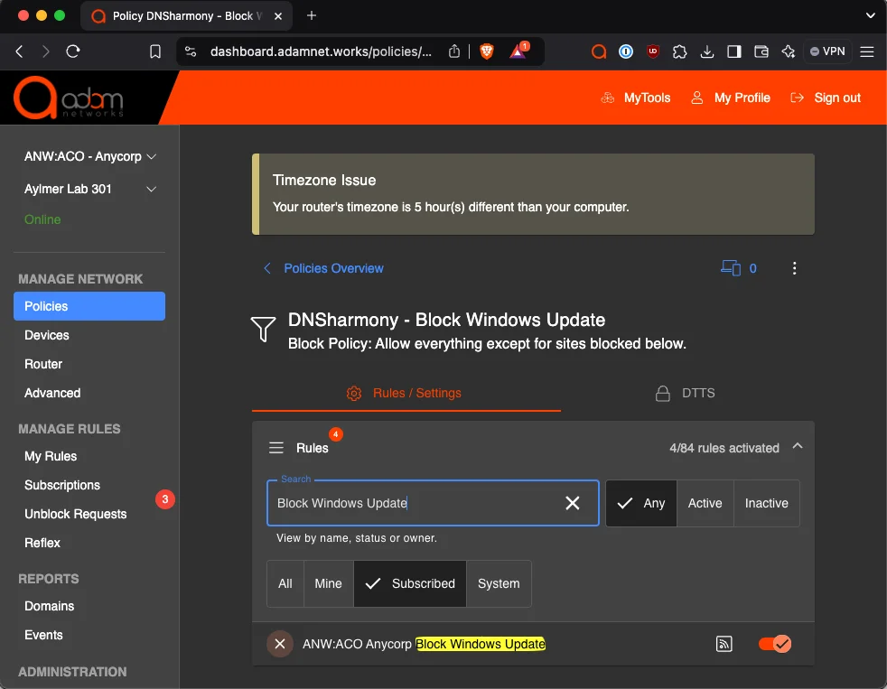The width and height of the screenshot is (887, 689).
Task: Open a new browser tab
Action: (311, 16)
